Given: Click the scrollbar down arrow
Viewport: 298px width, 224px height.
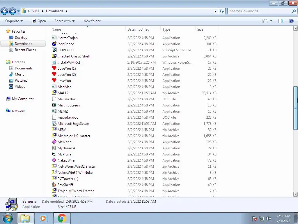Looking at the screenshot, I should coord(295,194).
